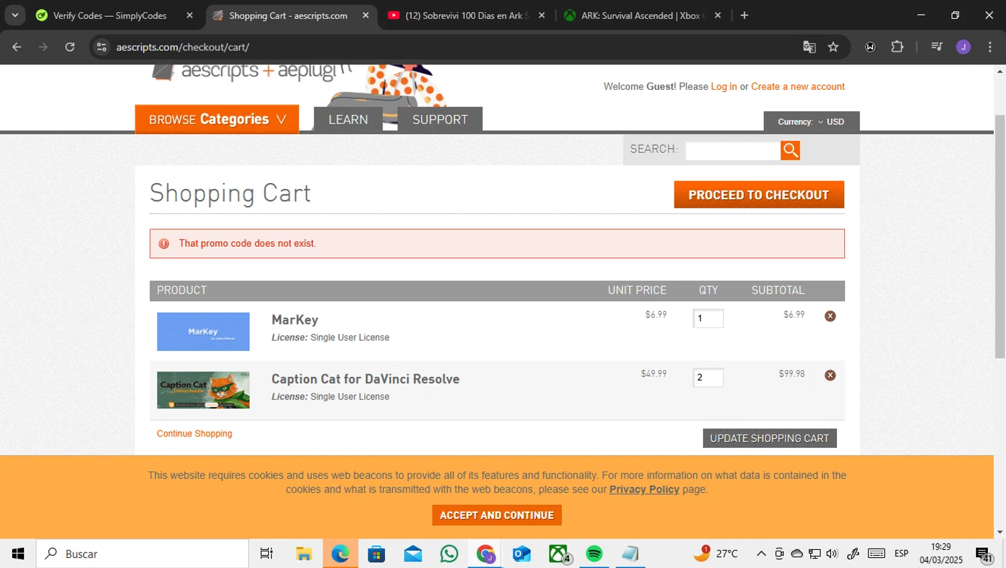Click the Caption Cat quantity field
This screenshot has height=568, width=1006.
[708, 377]
